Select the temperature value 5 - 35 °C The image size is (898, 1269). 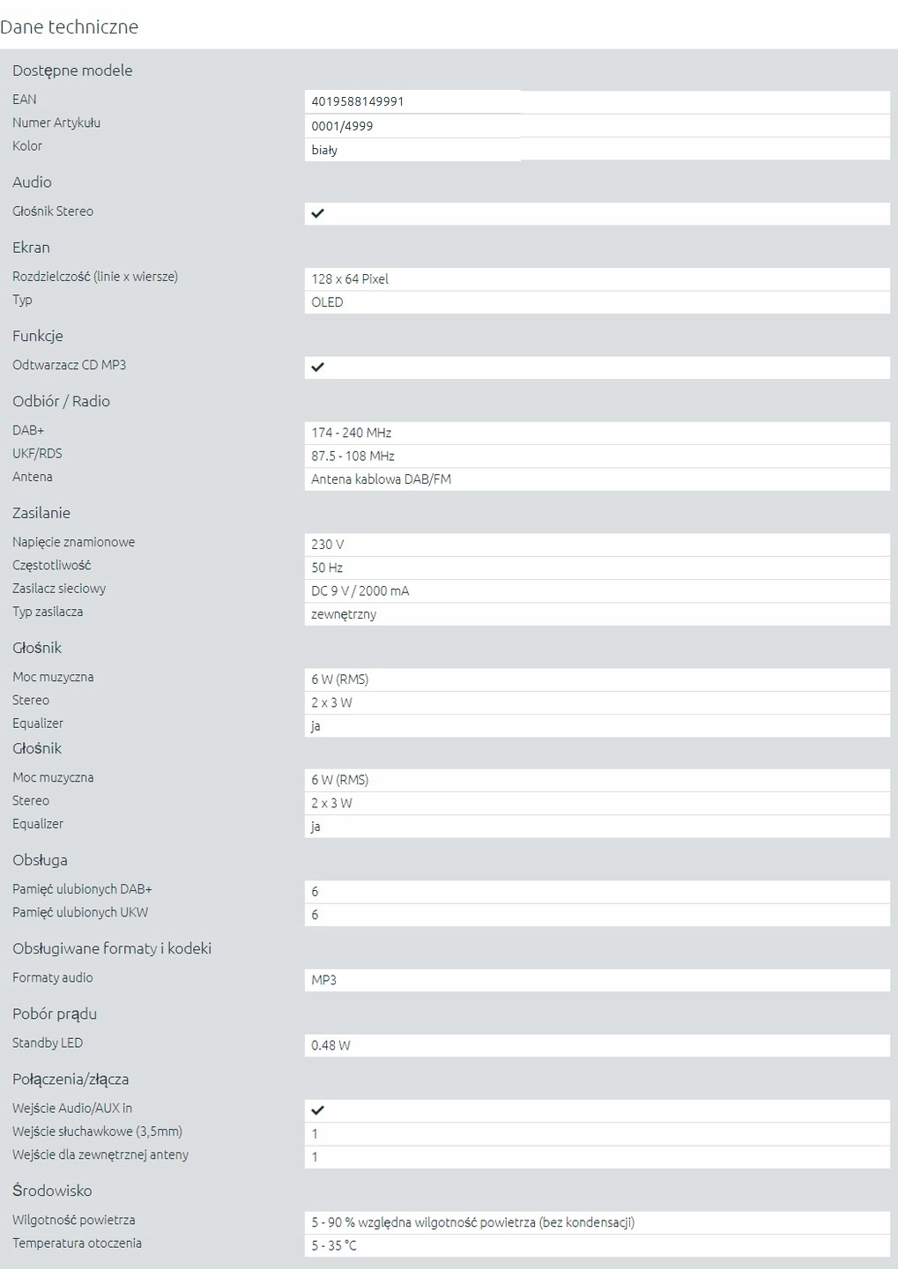click(x=334, y=1245)
